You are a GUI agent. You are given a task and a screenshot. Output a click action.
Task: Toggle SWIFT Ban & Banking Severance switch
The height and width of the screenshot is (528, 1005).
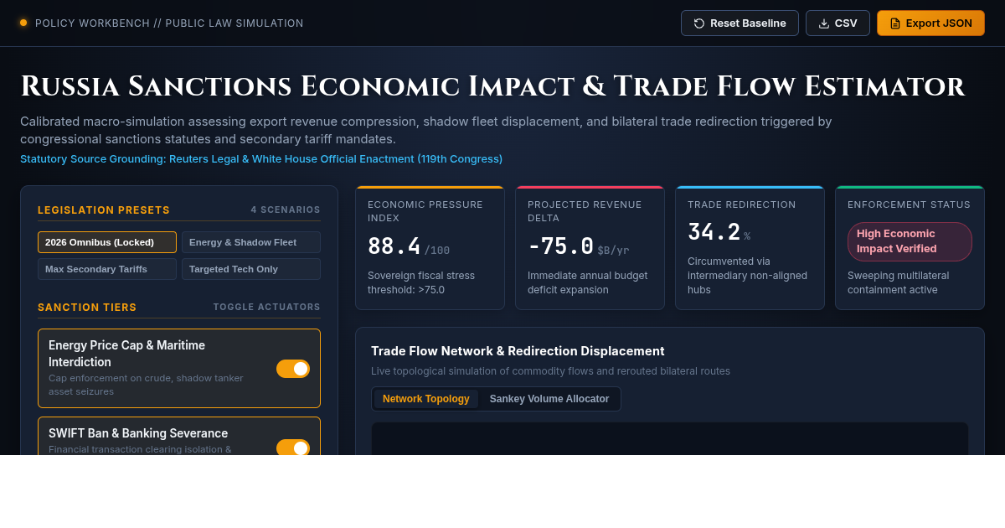(x=293, y=448)
